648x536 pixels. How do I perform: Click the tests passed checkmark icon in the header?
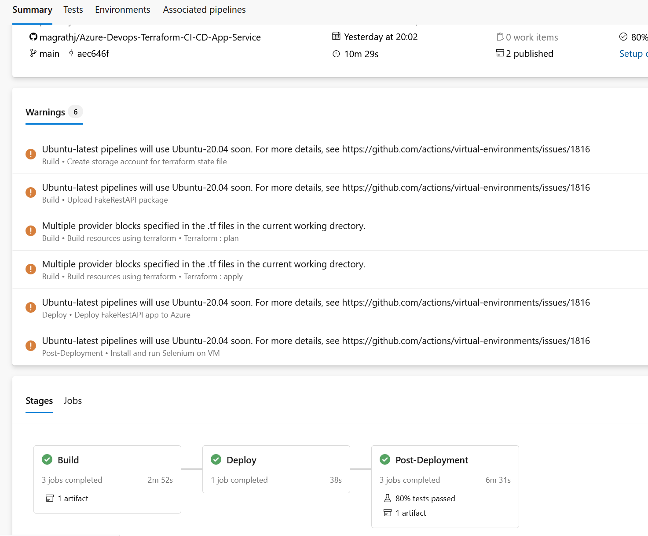(x=623, y=37)
